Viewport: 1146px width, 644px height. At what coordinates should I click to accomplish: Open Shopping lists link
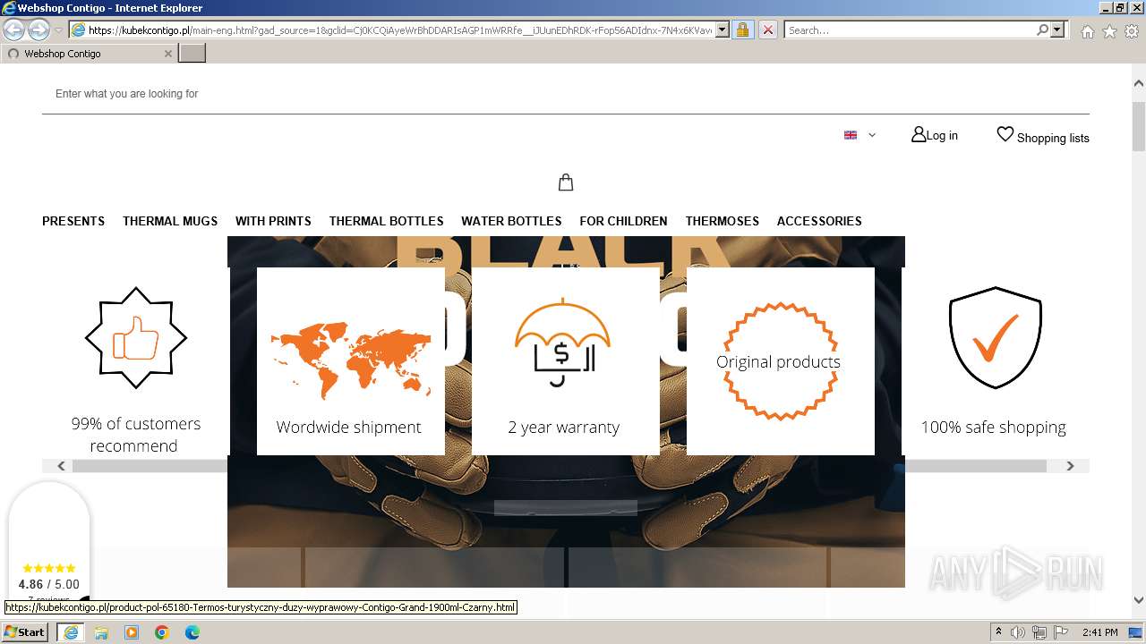[1053, 138]
